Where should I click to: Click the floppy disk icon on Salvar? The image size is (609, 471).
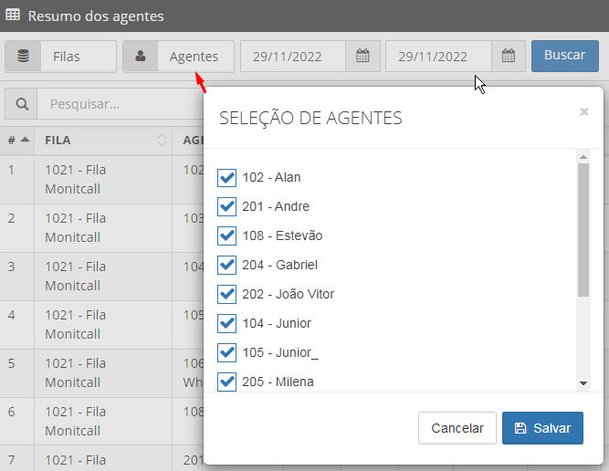(520, 428)
